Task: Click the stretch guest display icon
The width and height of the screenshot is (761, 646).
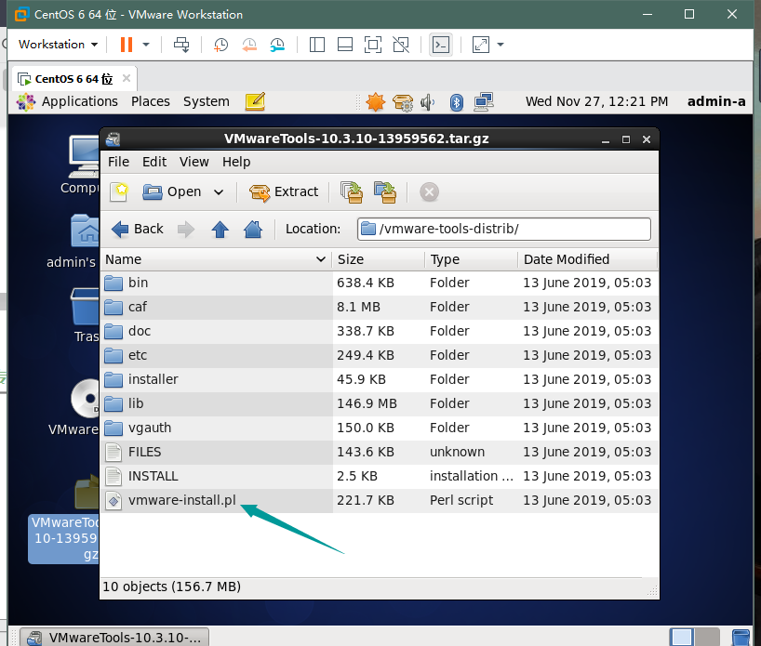Action: tap(480, 45)
